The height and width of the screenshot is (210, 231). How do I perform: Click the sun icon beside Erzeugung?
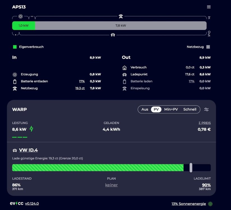coord(15,74)
